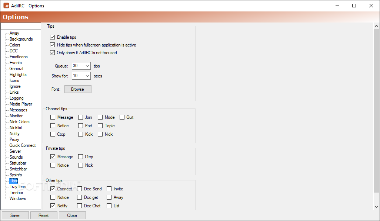The width and height of the screenshot is (380, 221).
Task: Enable Private tips Ctcp checkbox
Action: coord(80,157)
